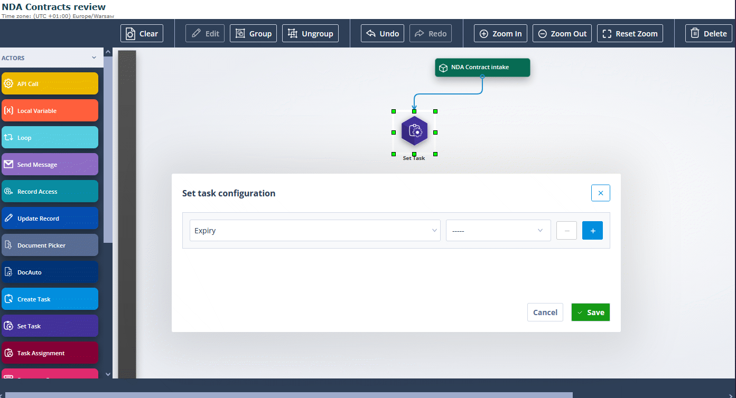Select the Set Task actor in sidebar
Image resolution: width=736 pixels, height=398 pixels.
click(50, 326)
